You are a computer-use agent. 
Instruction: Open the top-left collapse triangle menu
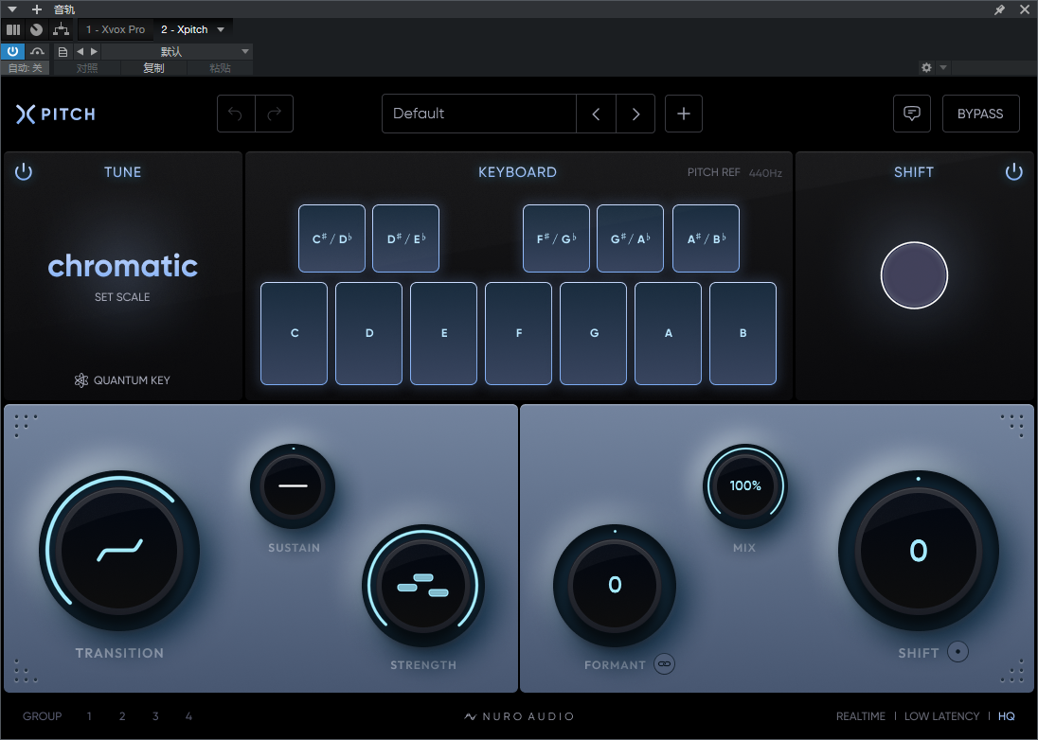[x=12, y=9]
